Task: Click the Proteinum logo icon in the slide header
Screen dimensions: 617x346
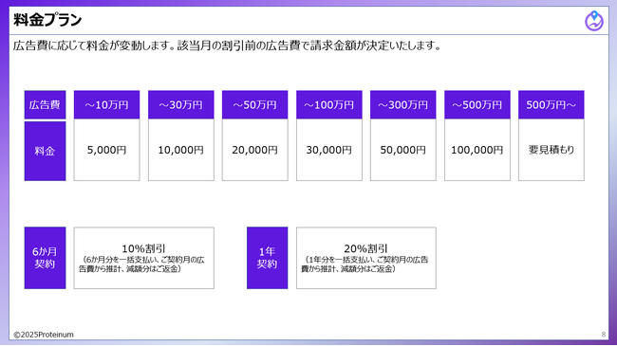Action: (594, 21)
